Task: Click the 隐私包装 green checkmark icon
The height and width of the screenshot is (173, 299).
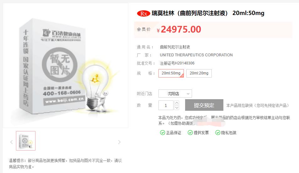Action: pos(217,133)
